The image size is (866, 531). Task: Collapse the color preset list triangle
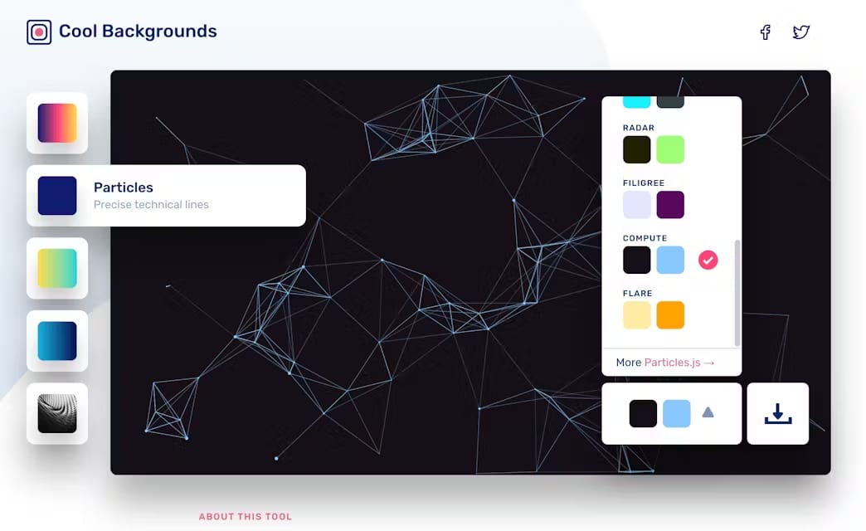tap(708, 412)
